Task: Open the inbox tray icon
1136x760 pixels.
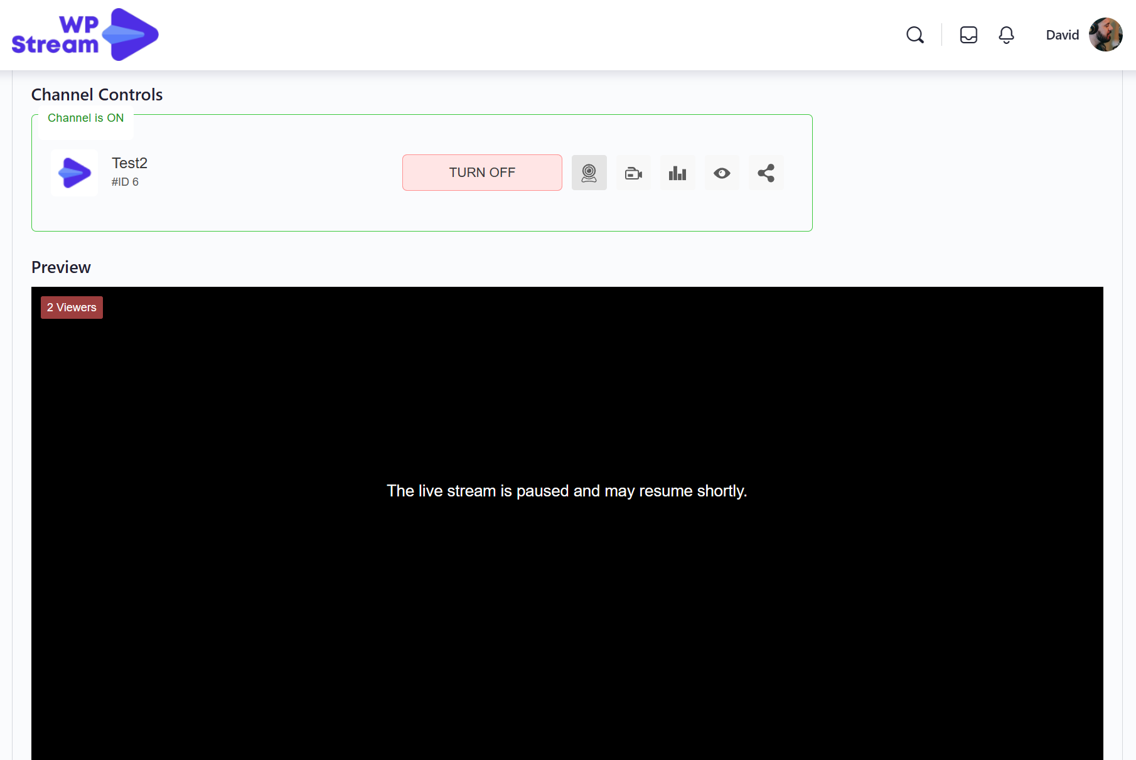Action: coord(968,35)
